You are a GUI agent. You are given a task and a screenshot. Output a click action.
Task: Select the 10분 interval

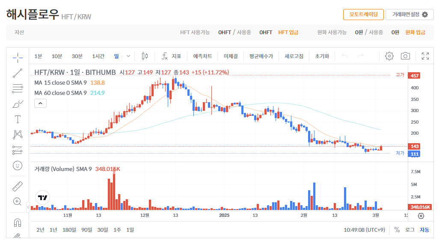(56, 56)
